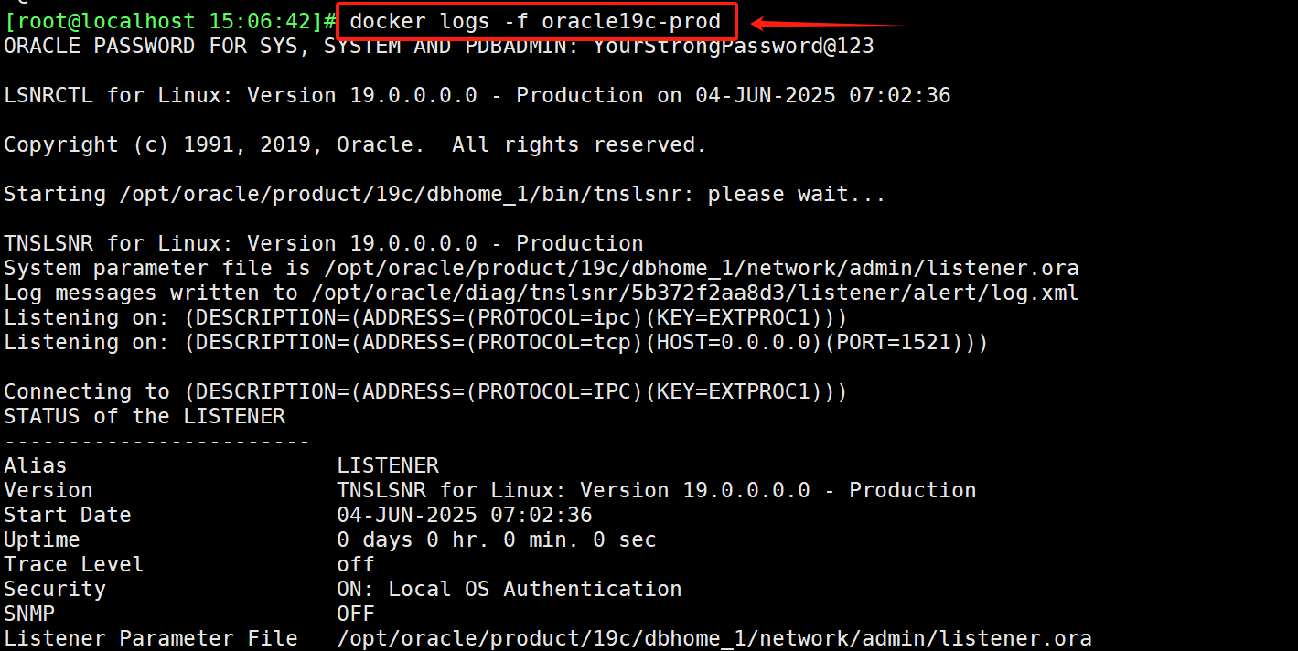Click the 'Log messages written to' line
The image size is (1298, 651).
(542, 293)
